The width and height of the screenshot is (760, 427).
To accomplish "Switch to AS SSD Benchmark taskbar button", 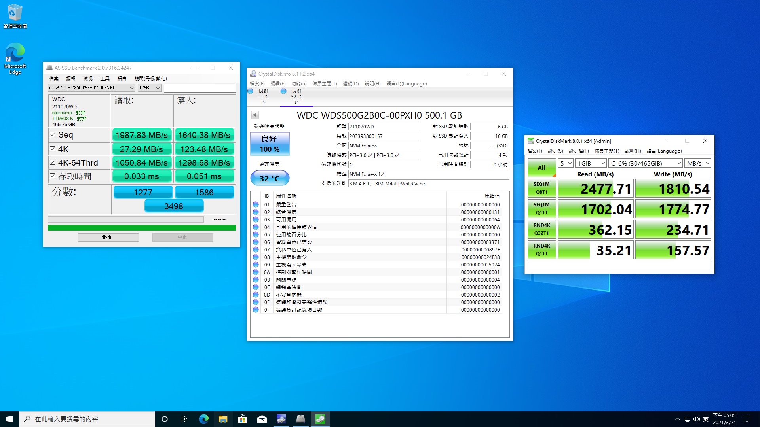I will (x=300, y=419).
